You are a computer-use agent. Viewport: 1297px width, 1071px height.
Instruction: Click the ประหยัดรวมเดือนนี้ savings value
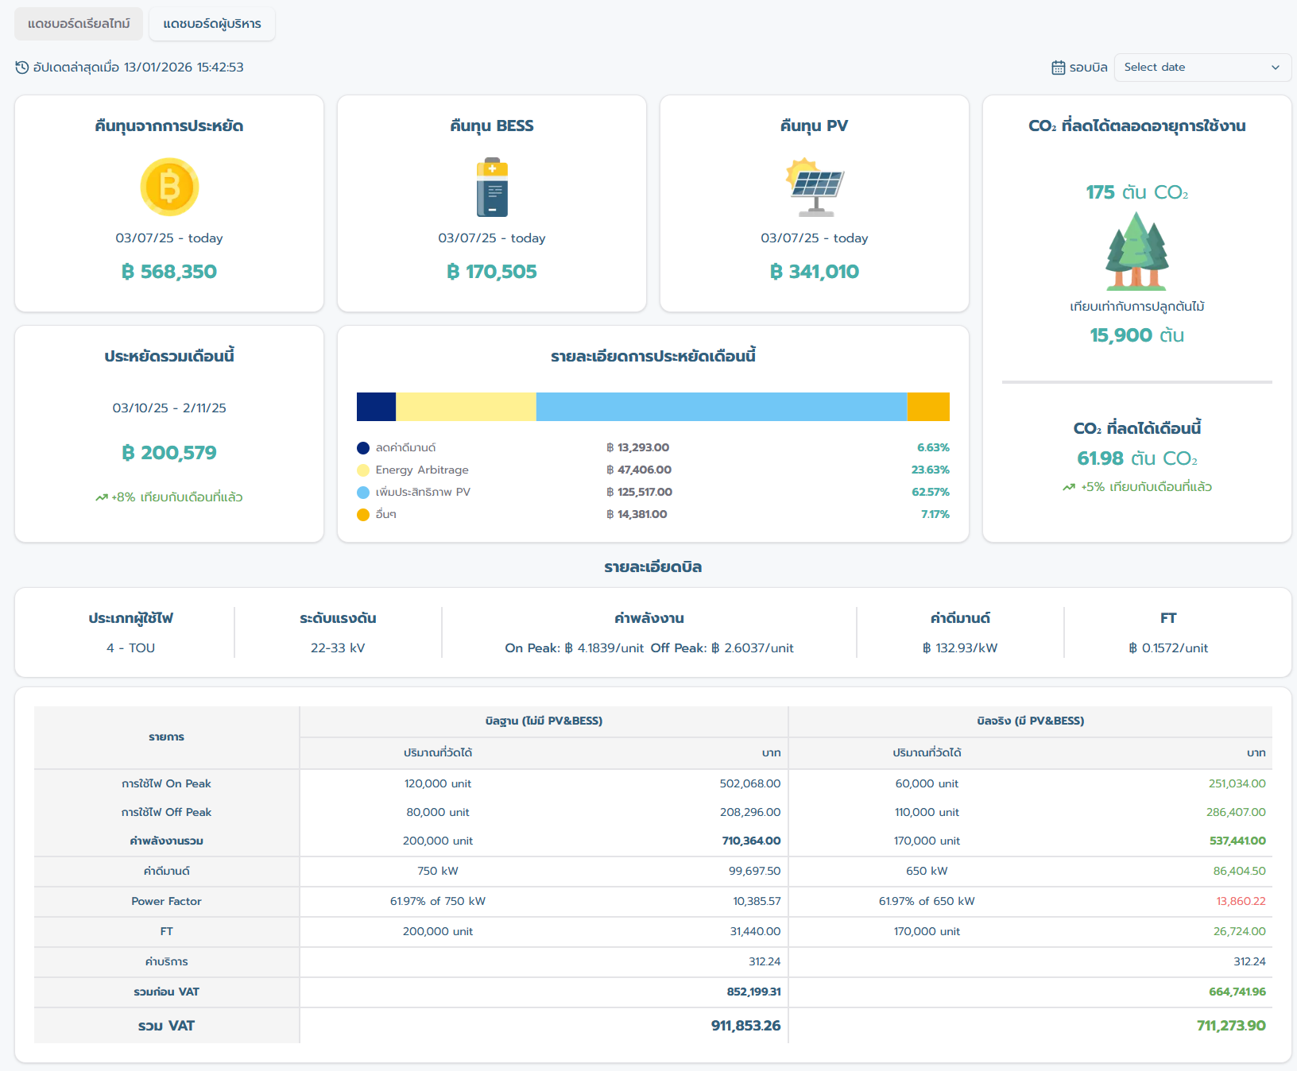168,452
